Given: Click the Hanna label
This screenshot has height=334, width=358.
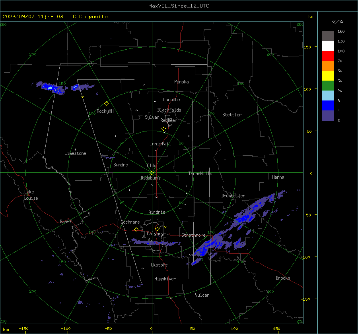Looking at the screenshot, I should coord(278,177).
